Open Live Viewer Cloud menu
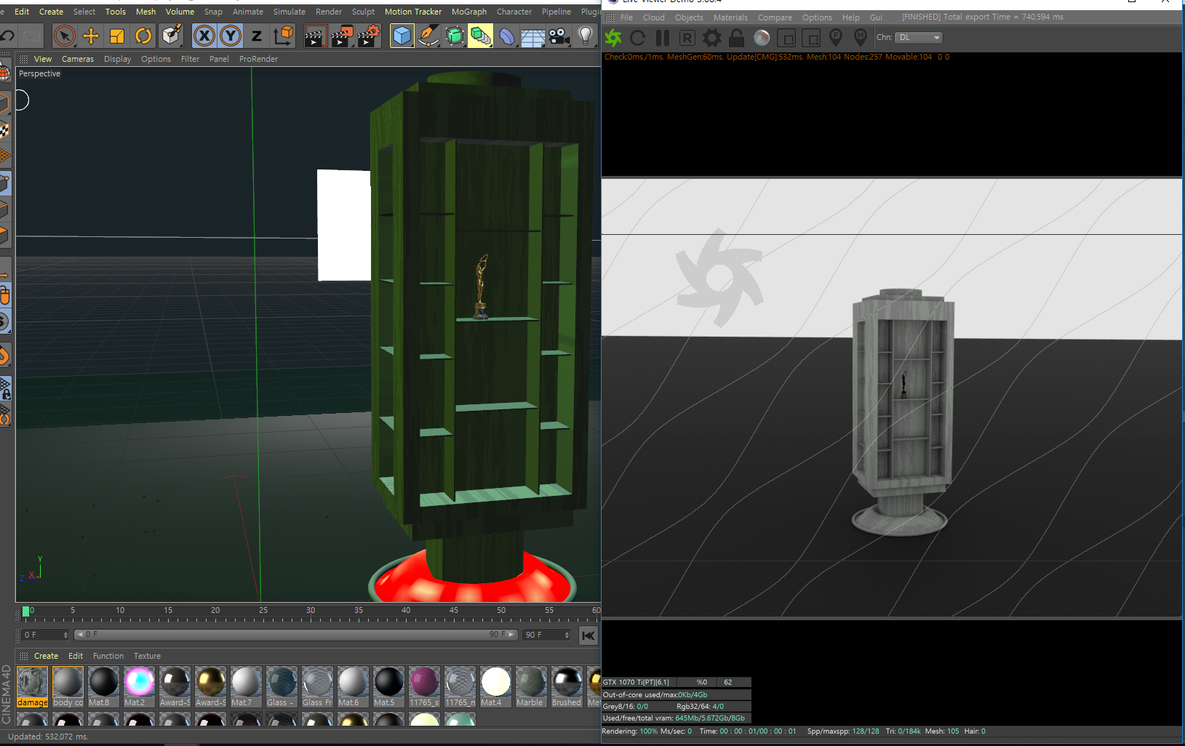This screenshot has height=746, width=1185. [653, 17]
